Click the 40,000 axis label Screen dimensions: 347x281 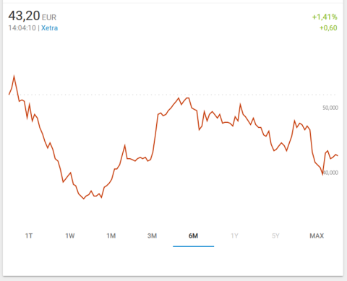click(x=330, y=173)
